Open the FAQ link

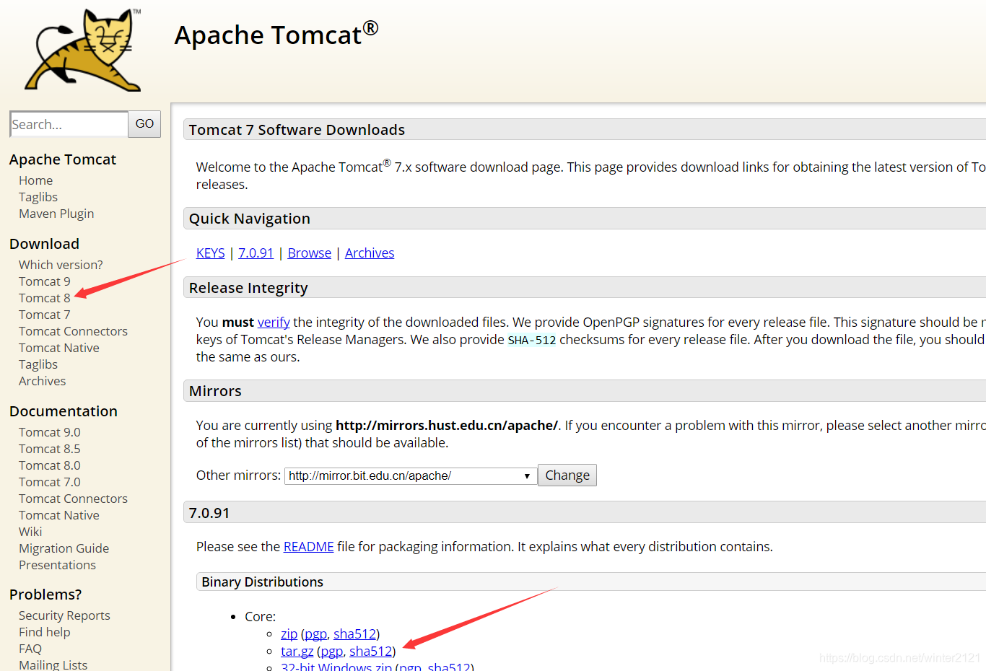30,649
